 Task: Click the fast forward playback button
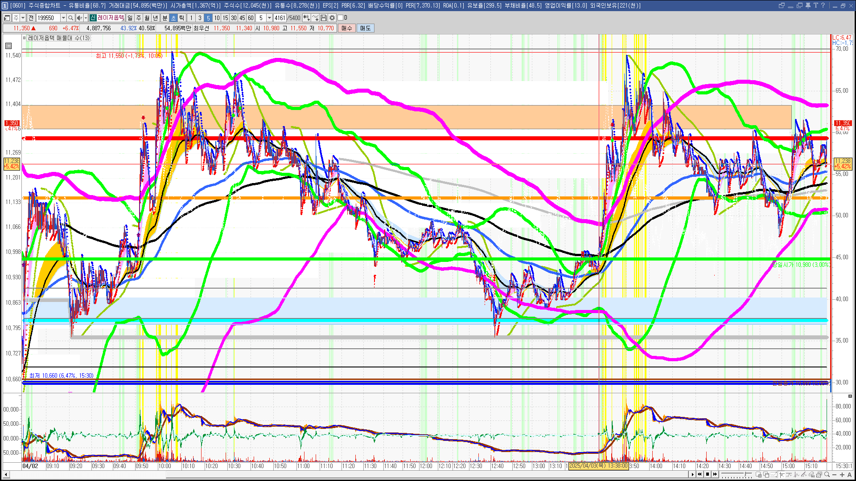point(715,474)
